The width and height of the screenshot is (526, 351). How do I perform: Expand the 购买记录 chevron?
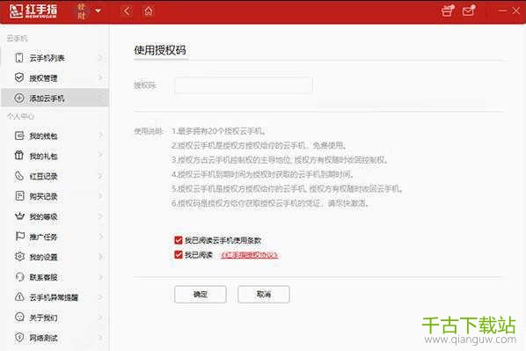coord(100,195)
